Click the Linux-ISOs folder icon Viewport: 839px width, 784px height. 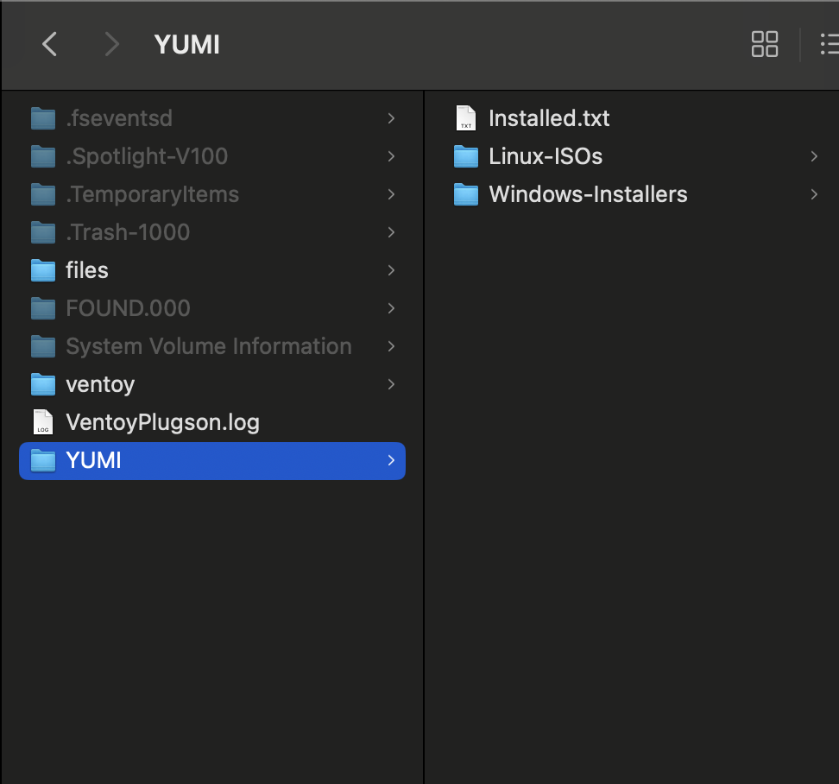coord(465,156)
